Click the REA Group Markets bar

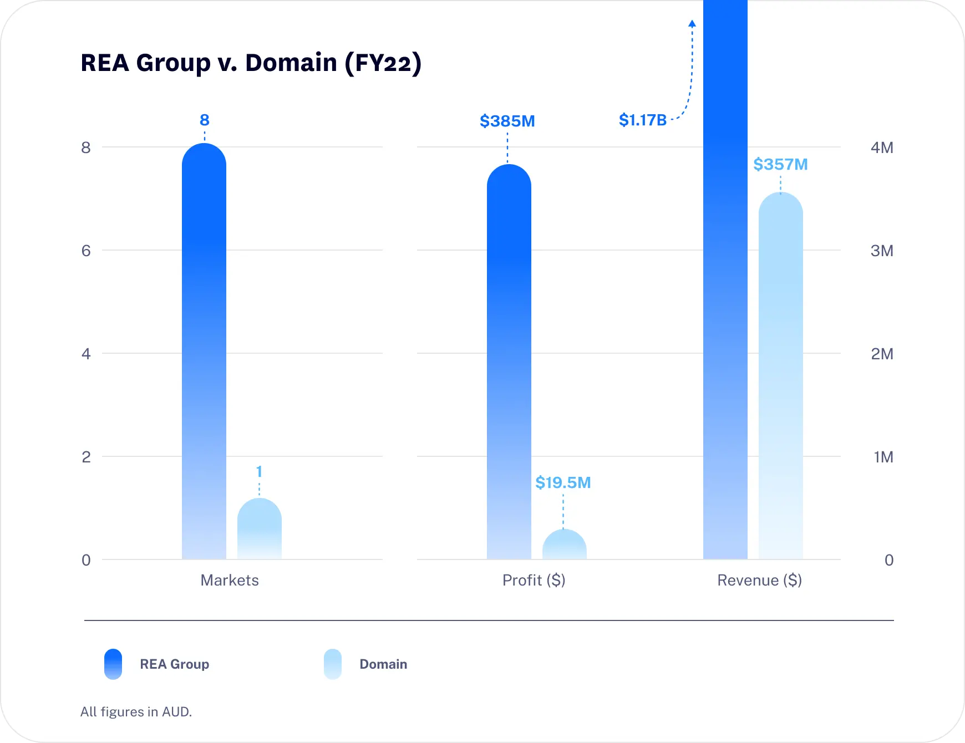204,351
